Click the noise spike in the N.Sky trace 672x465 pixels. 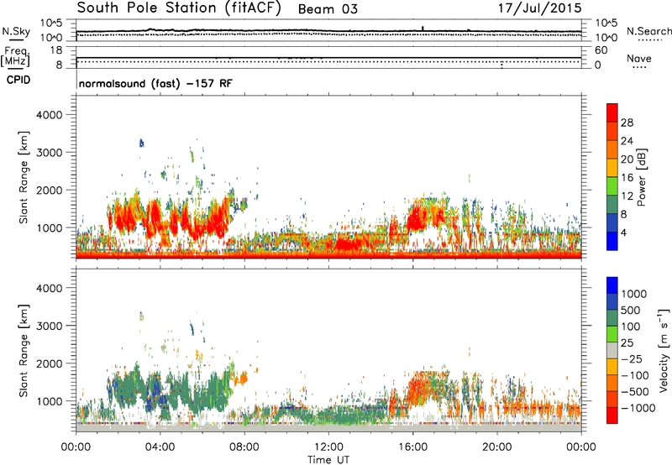pyautogui.click(x=423, y=29)
